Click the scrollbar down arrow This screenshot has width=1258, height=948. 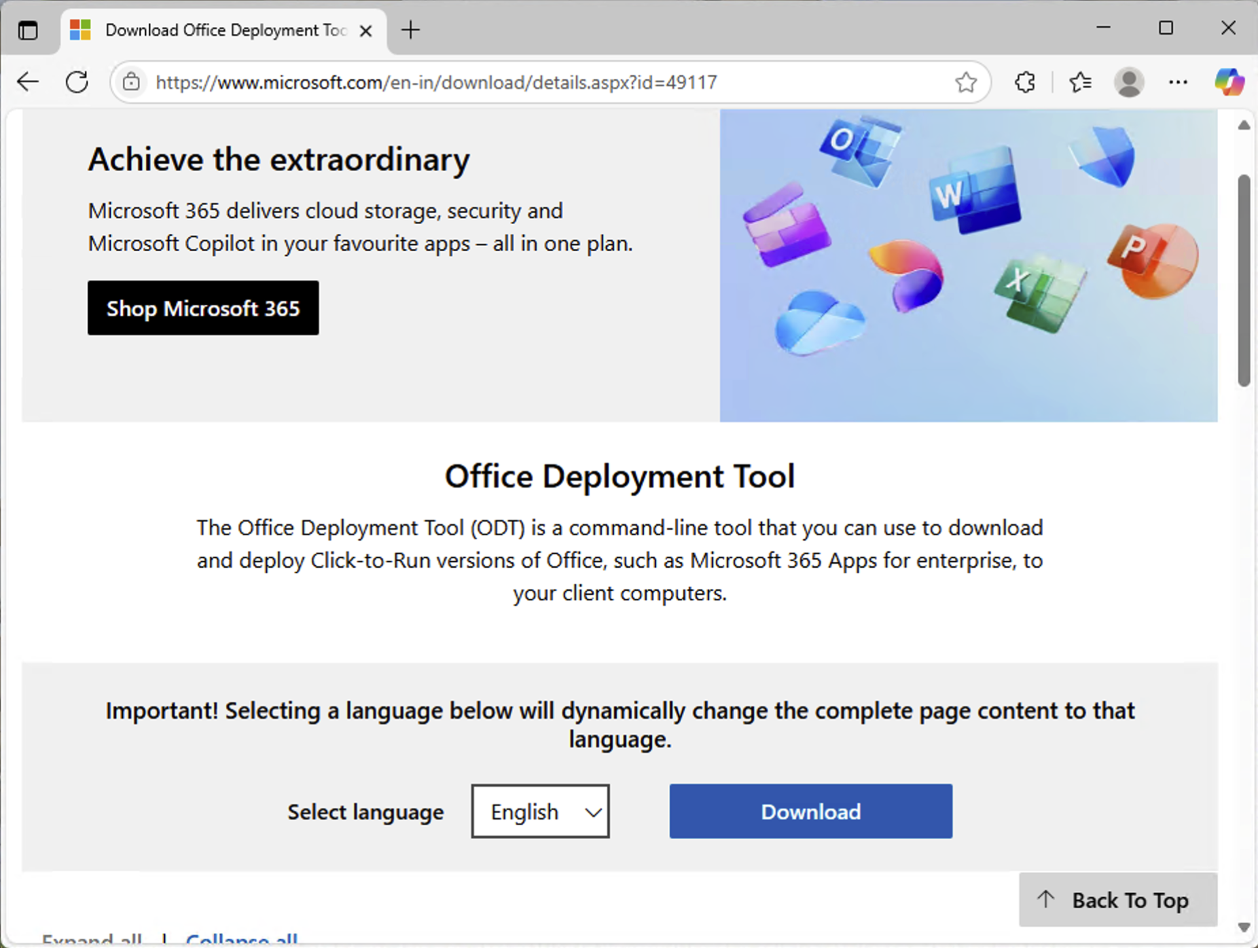tap(1244, 927)
